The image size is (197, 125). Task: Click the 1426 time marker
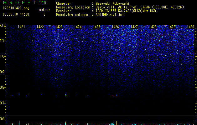tap(115, 27)
